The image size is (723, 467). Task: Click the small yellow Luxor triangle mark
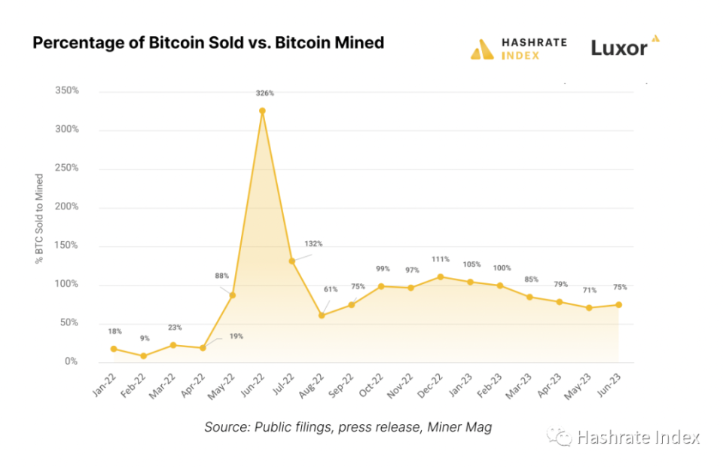tap(656, 38)
